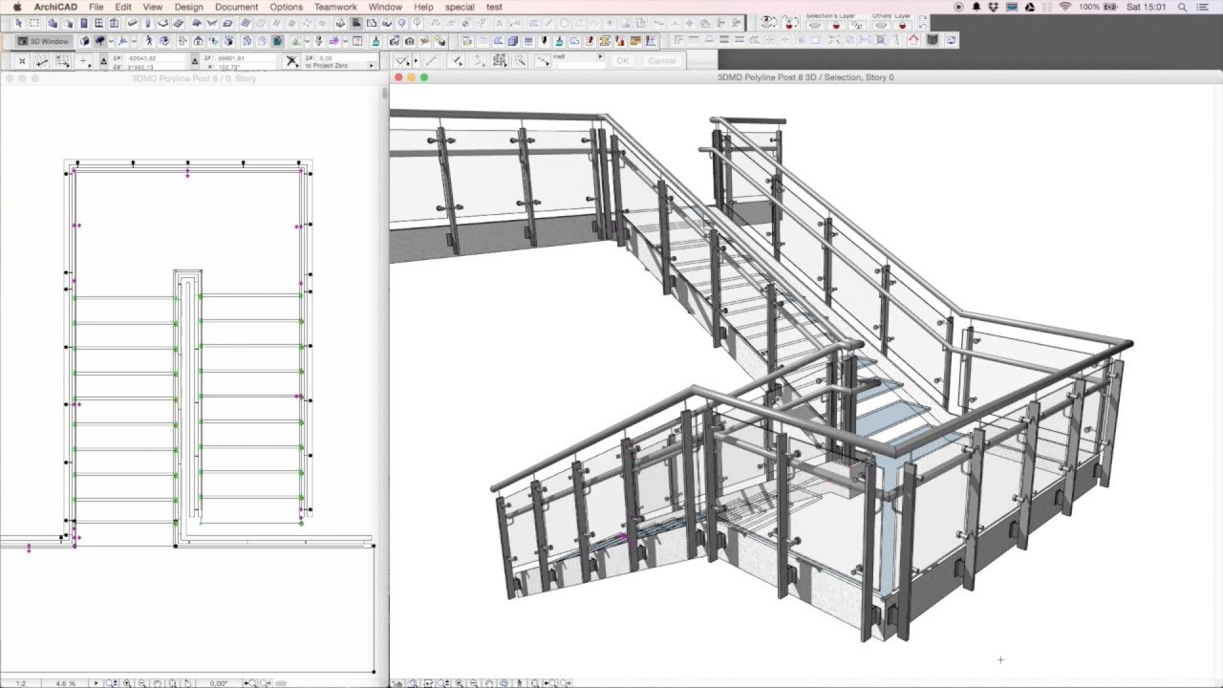Image resolution: width=1223 pixels, height=688 pixels.
Task: Click the walking figure explore icon
Action: [519, 683]
